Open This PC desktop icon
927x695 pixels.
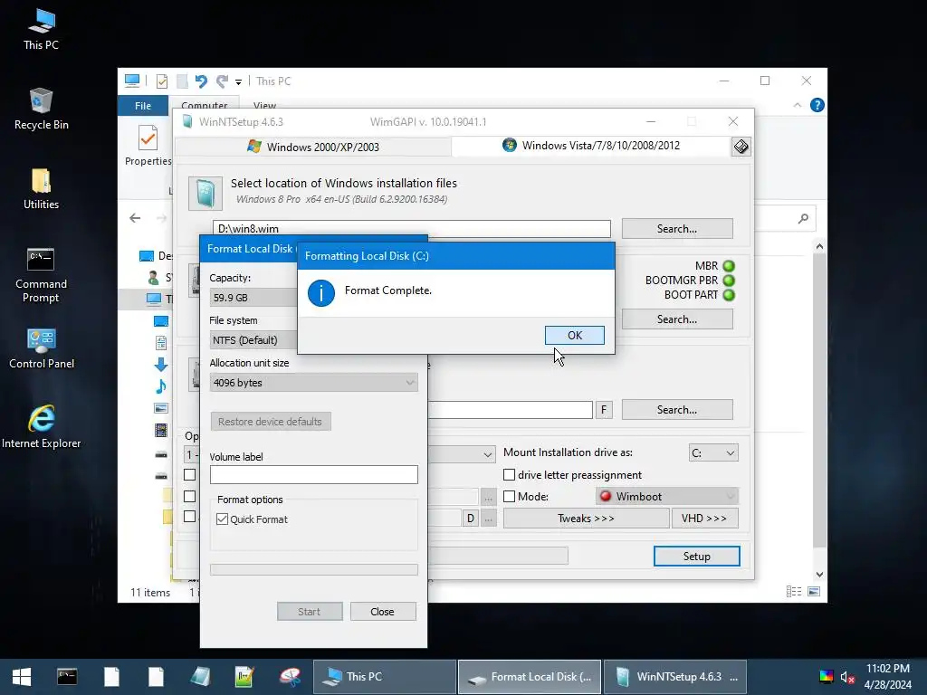41,30
